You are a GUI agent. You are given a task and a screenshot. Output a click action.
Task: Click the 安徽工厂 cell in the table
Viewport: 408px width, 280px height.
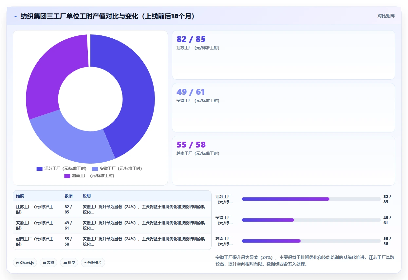(37, 226)
